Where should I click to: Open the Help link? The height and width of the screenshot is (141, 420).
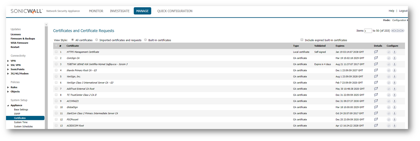[x=391, y=11]
